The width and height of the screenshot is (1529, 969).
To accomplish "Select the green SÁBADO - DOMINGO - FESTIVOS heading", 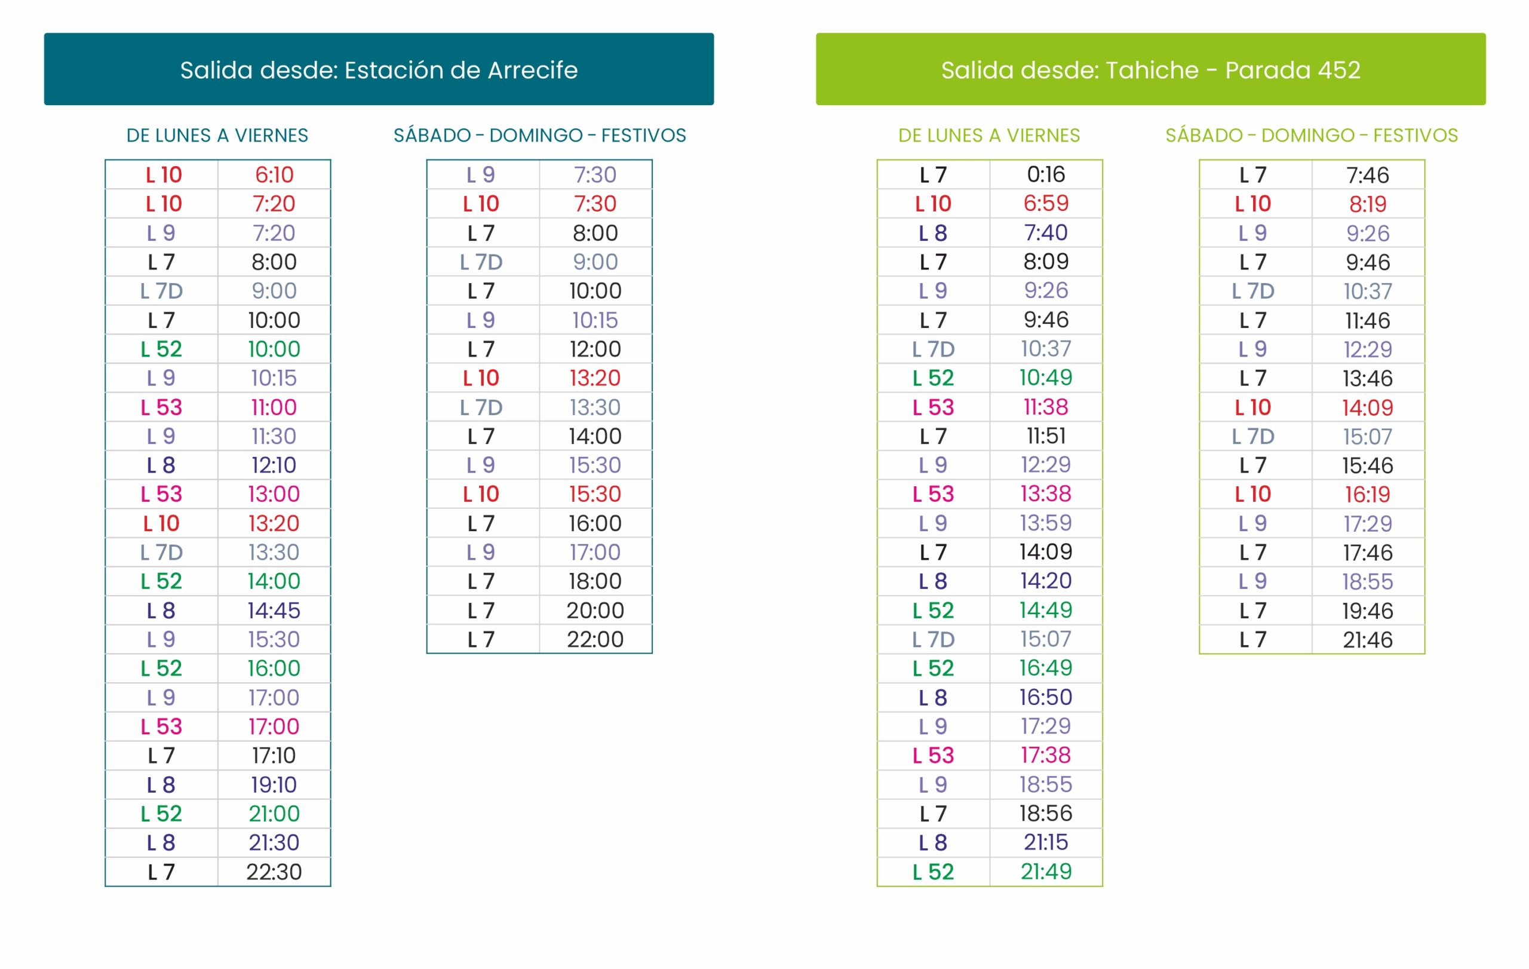I will pos(1311,135).
